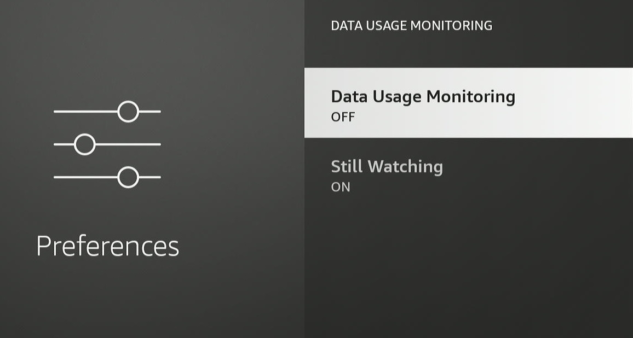633x338 pixels.
Task: Toggle Data Usage Monitoring setting
Action: [x=468, y=103]
